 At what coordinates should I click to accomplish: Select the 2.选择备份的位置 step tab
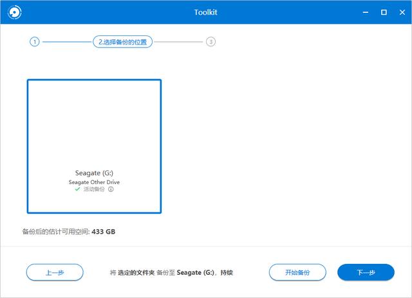coord(122,42)
